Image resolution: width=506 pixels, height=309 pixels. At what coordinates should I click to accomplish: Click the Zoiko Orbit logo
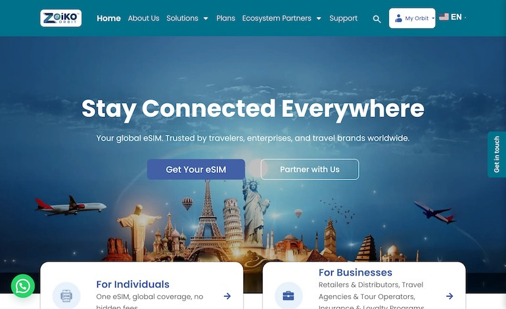tap(60, 18)
